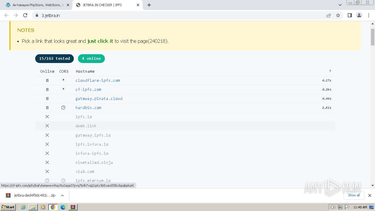Switch to Chrome in the taskbar
Screen dimensions: 375x211
point(53,207)
